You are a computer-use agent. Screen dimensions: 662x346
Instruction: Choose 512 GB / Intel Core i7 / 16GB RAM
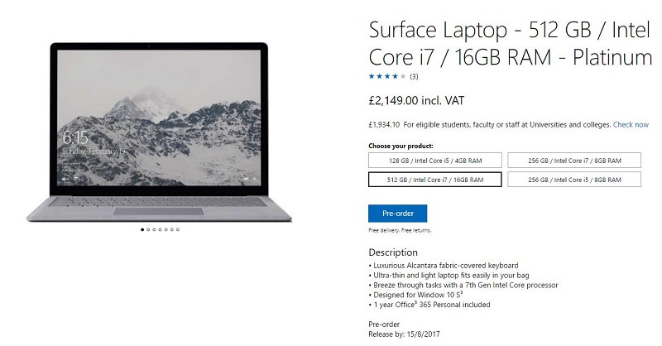pos(435,180)
